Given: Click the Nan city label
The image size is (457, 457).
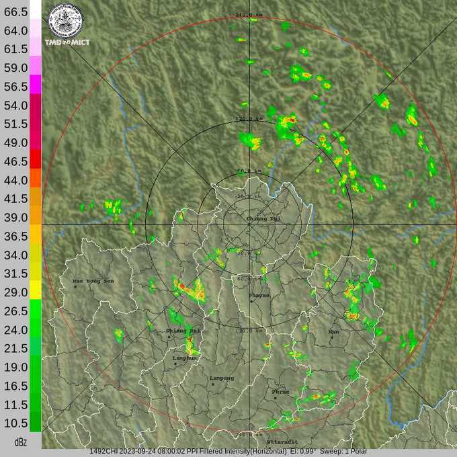Looking at the screenshot, I should [x=333, y=332].
